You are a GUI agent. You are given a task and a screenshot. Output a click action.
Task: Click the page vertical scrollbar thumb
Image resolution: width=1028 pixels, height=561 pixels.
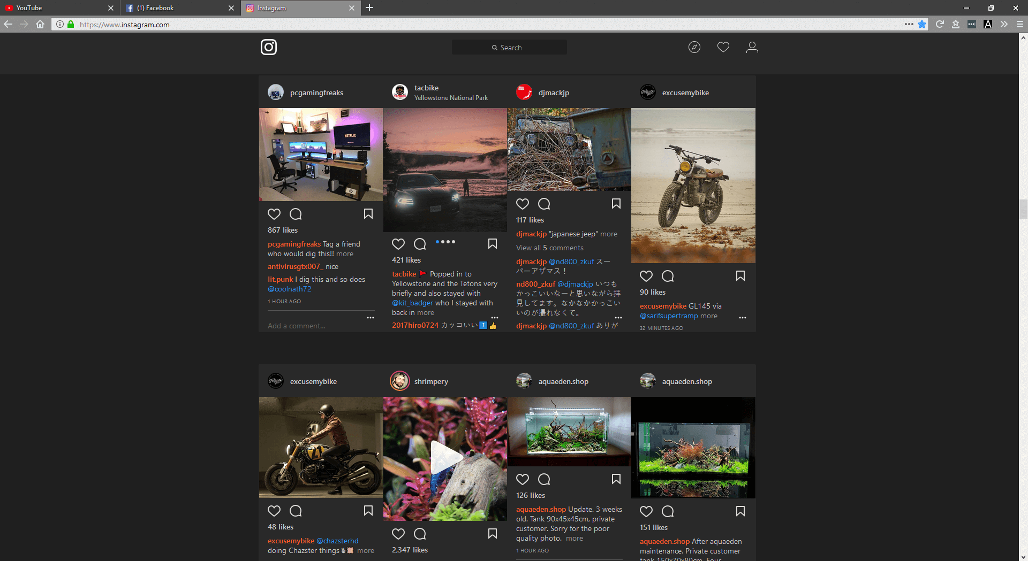point(1023,209)
